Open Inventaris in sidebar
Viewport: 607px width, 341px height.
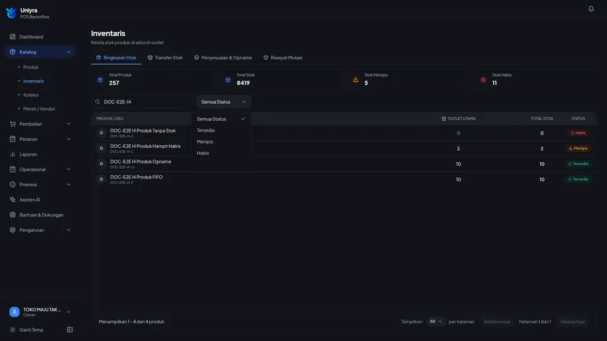click(34, 81)
